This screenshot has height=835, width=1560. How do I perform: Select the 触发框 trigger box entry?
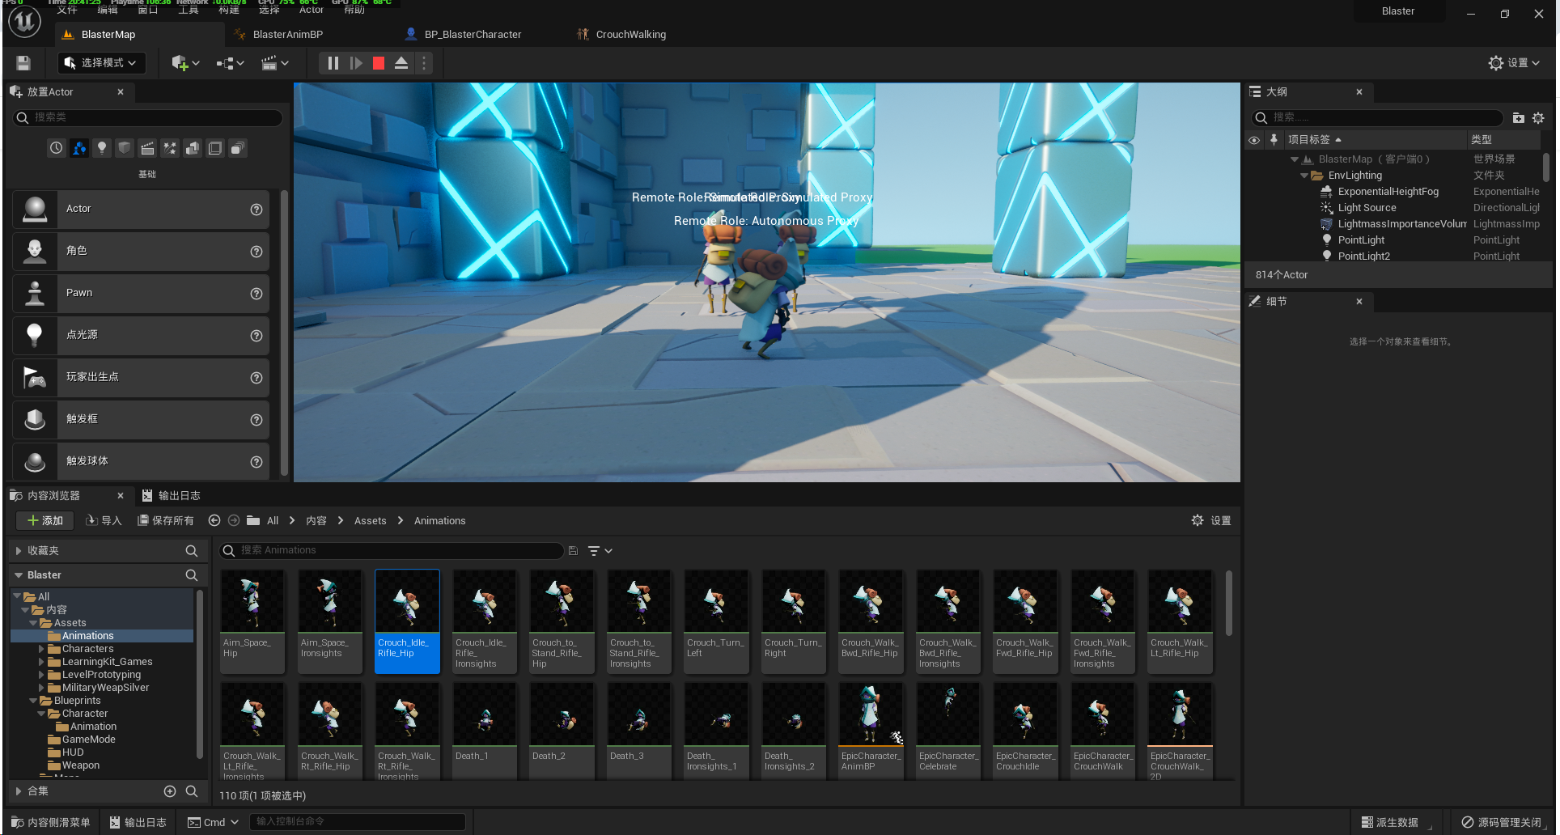point(141,419)
